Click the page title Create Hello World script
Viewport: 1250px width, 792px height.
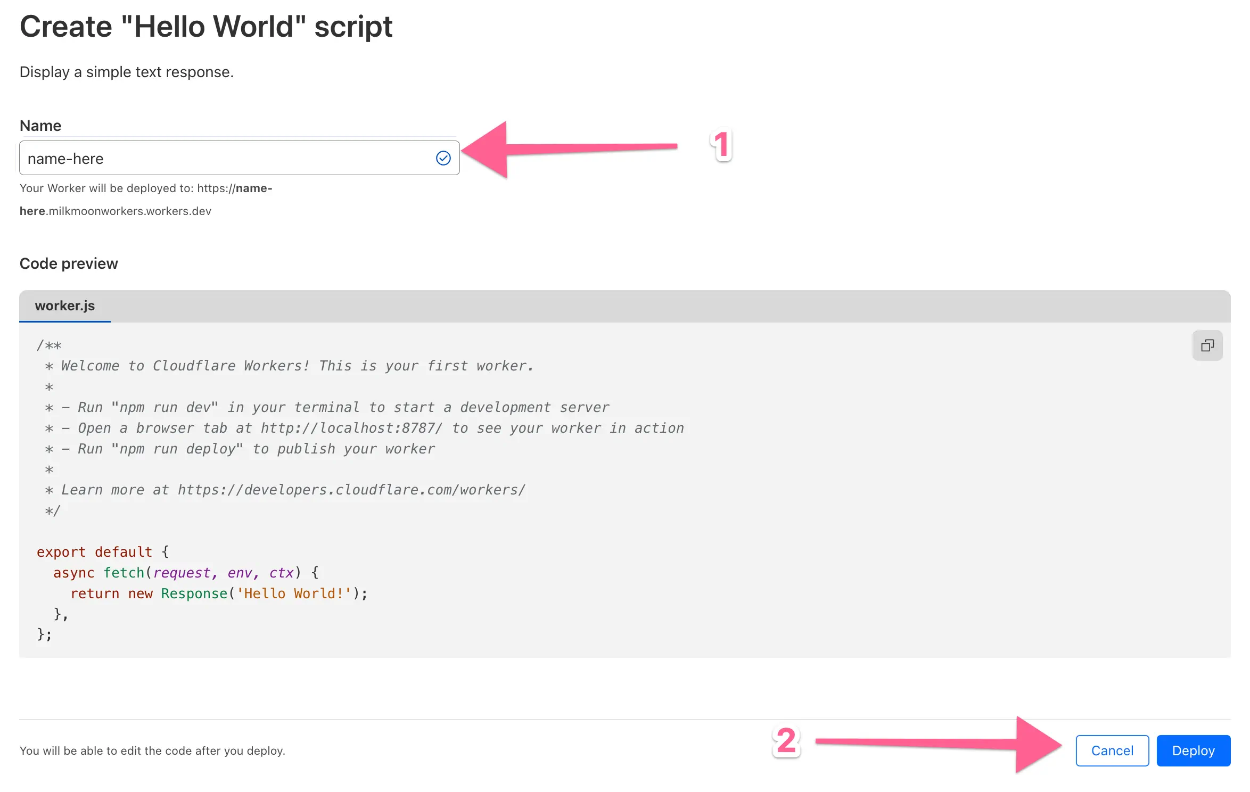coord(205,27)
